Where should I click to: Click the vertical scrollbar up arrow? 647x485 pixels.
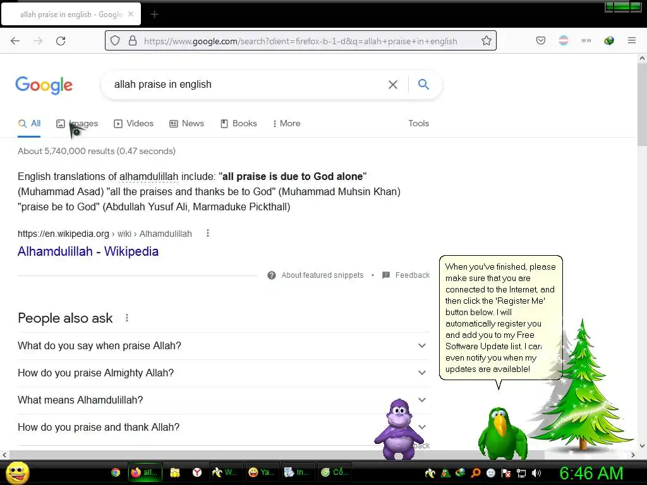coord(642,58)
